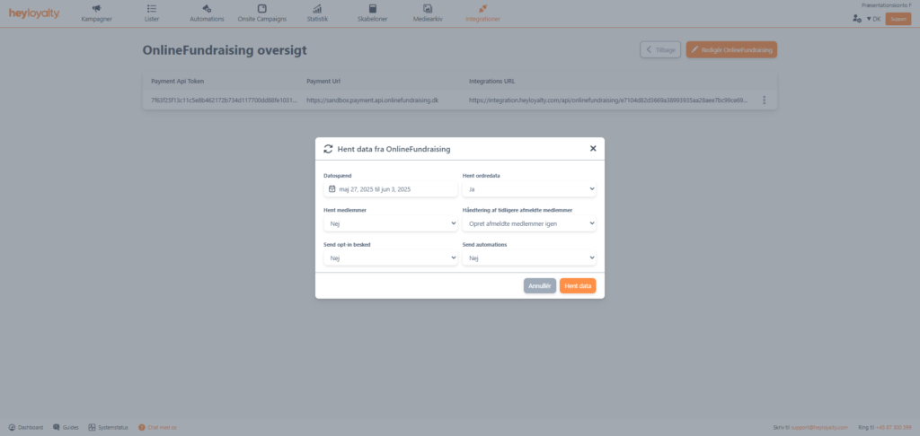Open the user account settings icon
The height and width of the screenshot is (436, 920).
[856, 19]
